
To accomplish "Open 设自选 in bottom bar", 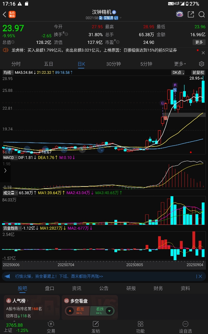I will click(185, 327).
